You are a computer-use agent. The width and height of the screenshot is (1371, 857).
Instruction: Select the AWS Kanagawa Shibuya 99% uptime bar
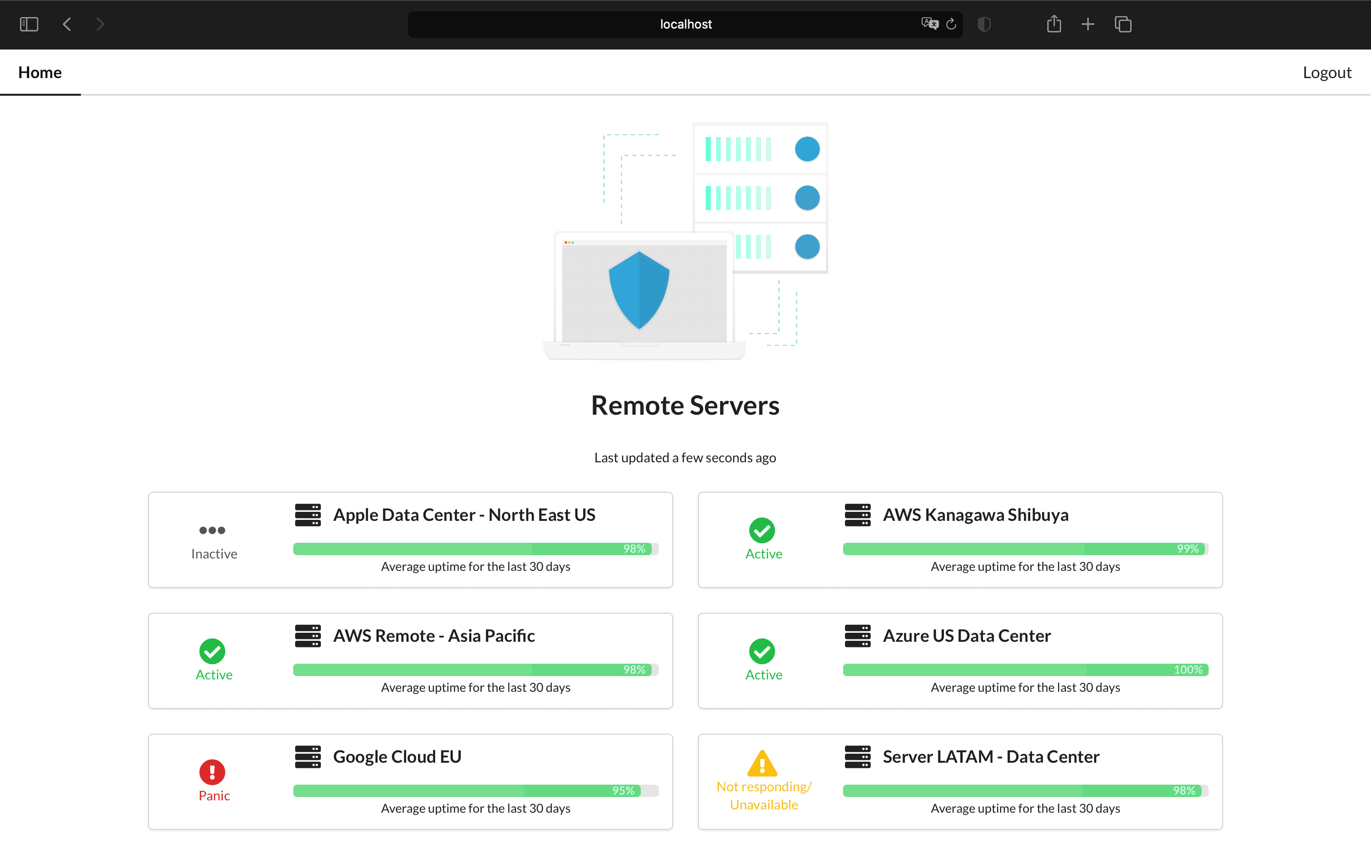click(x=1025, y=548)
